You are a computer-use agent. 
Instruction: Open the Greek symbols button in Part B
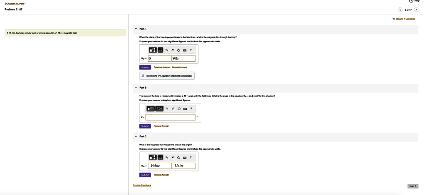pyautogui.click(x=159, y=109)
